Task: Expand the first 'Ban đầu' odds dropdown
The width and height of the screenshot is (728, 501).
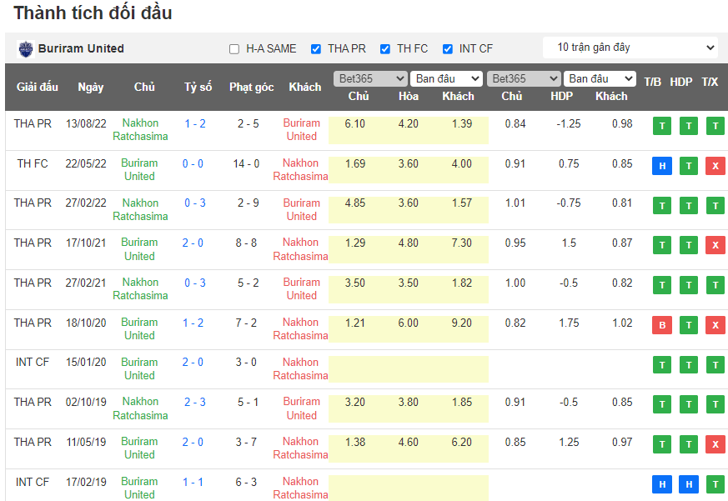Action: (446, 78)
